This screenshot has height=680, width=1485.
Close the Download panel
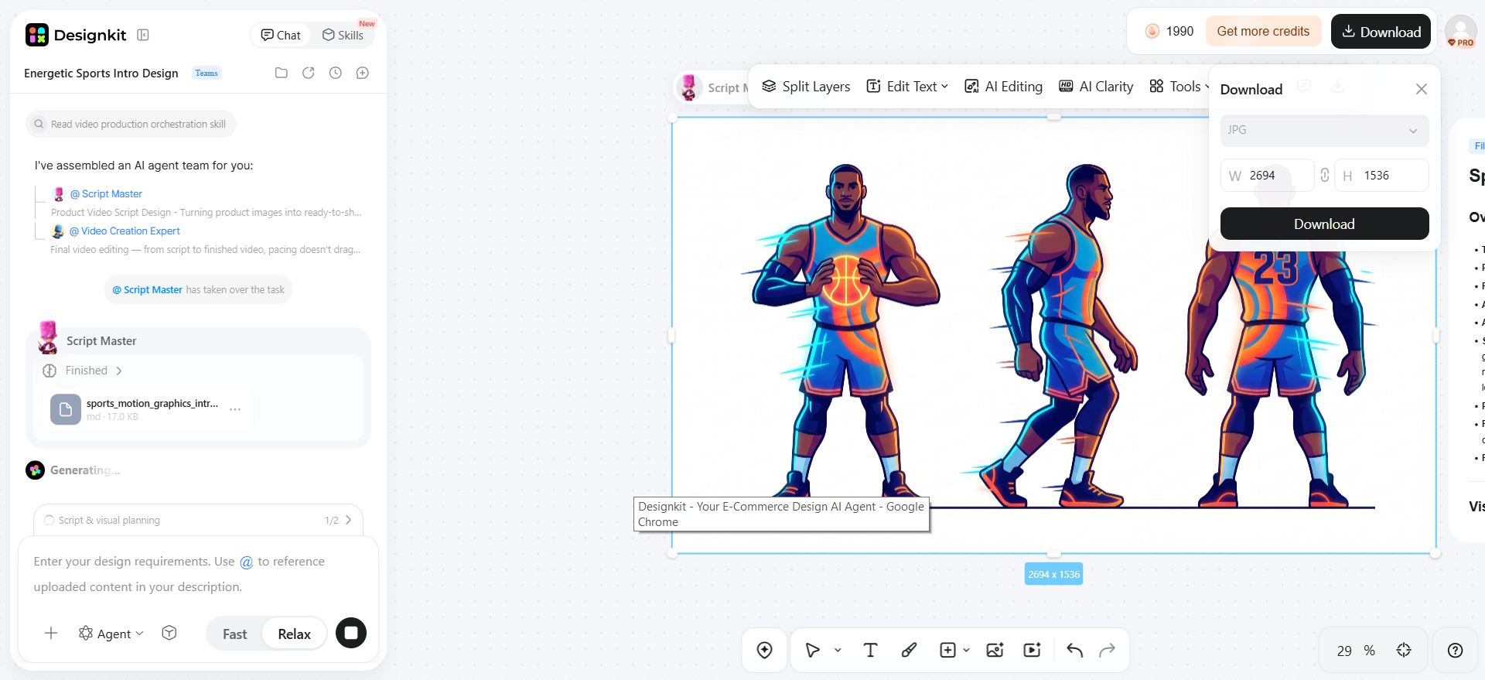[1421, 89]
